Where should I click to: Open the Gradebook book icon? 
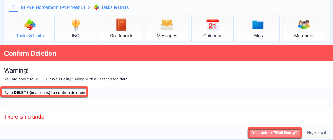[121, 25]
